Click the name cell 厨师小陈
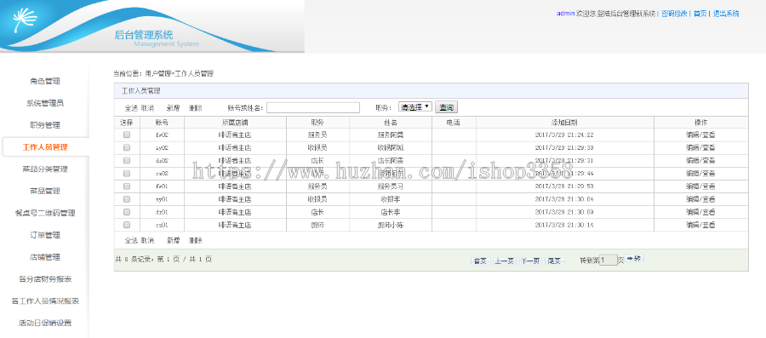Screen dimensions: 766x338 coord(391,225)
